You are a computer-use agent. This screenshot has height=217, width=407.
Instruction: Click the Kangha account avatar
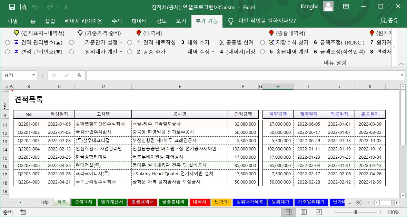(328, 7)
